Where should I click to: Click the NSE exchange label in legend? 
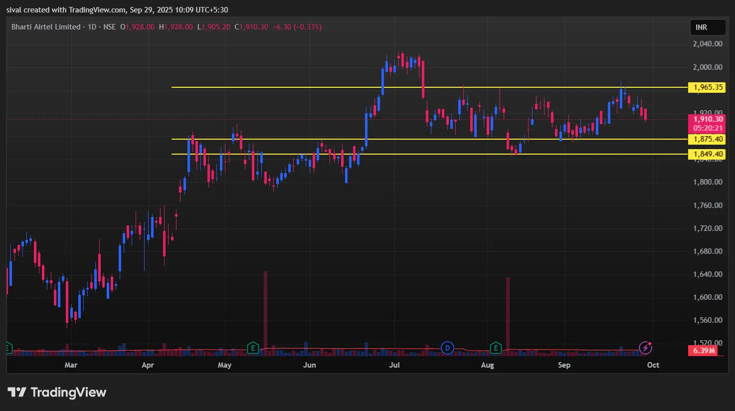pos(109,27)
